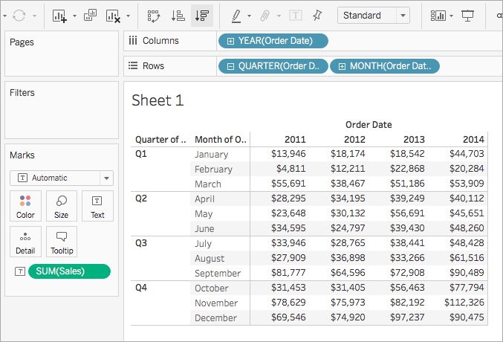The image size is (503, 342).
Task: Open the Automatic mark type dropdown
Action: (62, 178)
